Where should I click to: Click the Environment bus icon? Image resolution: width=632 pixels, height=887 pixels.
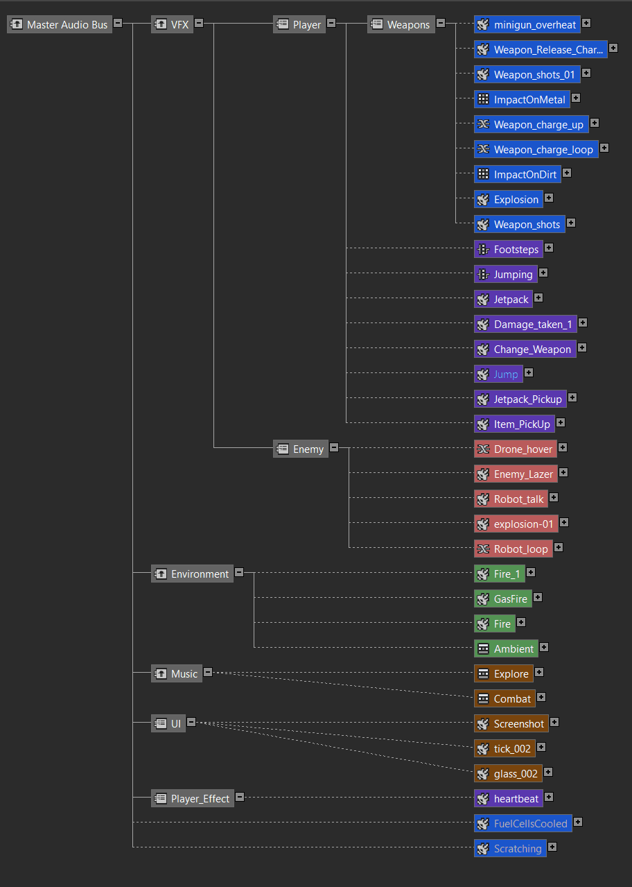[161, 574]
